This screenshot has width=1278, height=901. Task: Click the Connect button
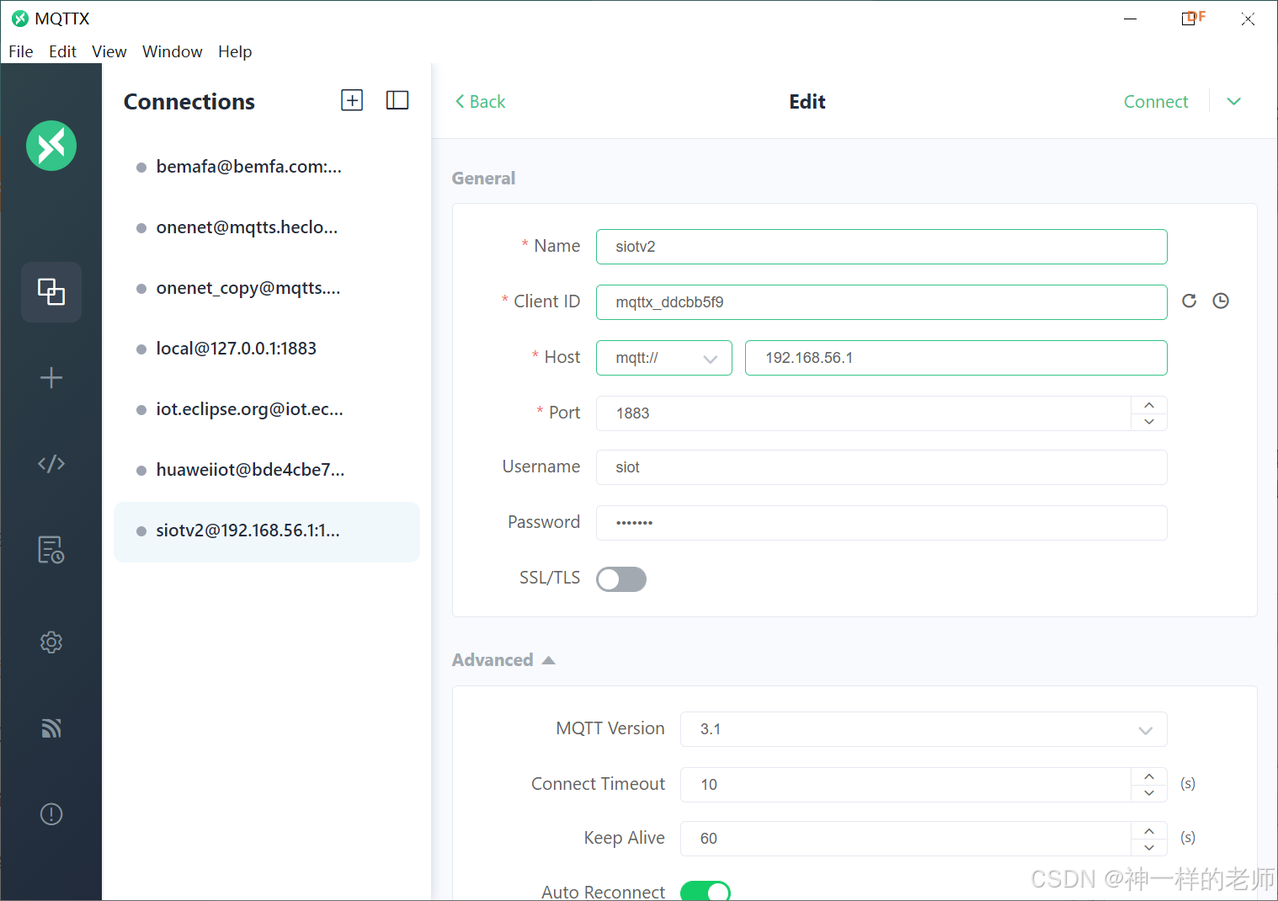point(1156,101)
